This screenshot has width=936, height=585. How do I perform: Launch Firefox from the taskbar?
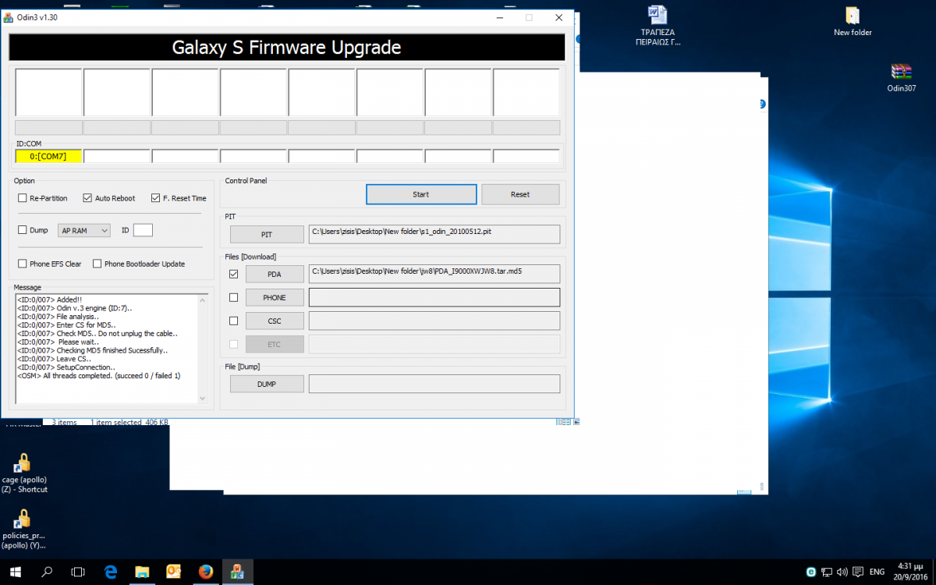[x=206, y=572]
